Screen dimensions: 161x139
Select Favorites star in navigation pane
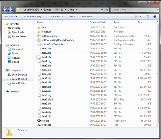[x=7, y=24]
